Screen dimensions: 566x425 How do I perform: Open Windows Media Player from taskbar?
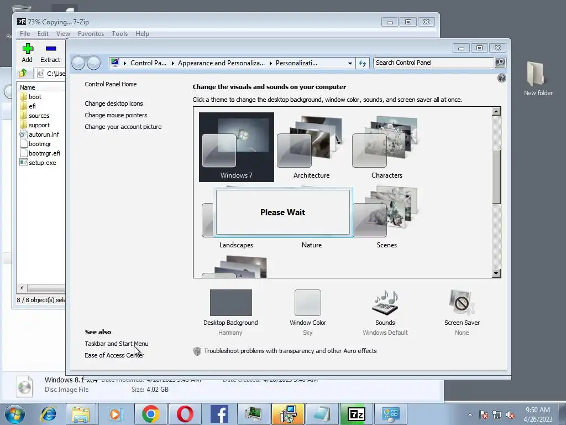tap(115, 414)
